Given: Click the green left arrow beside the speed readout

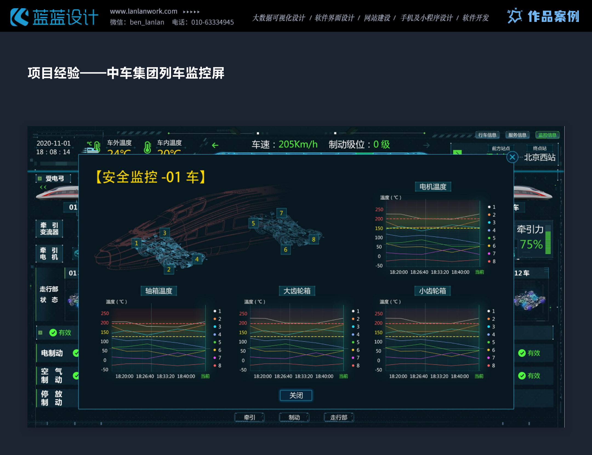Looking at the screenshot, I should click(x=215, y=145).
